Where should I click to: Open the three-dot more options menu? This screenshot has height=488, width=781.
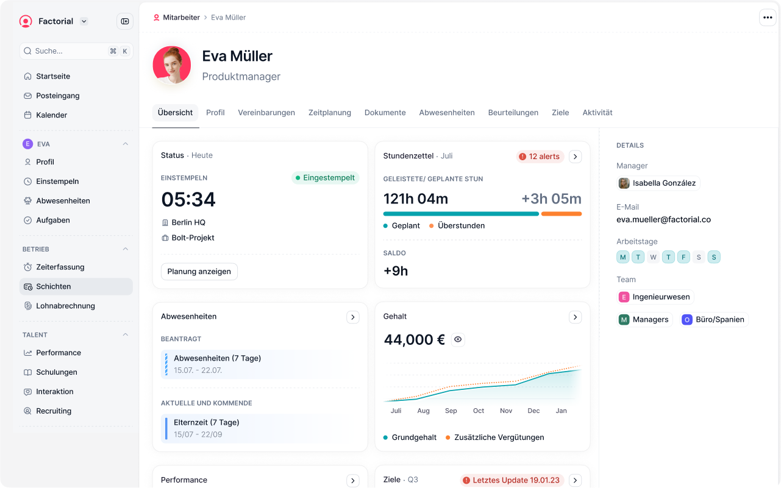coord(768,18)
